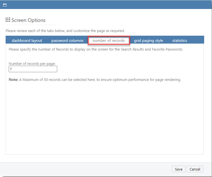This screenshot has width=212, height=177.
Task: Click the empty blue title bar area
Action: (x=107, y=5)
